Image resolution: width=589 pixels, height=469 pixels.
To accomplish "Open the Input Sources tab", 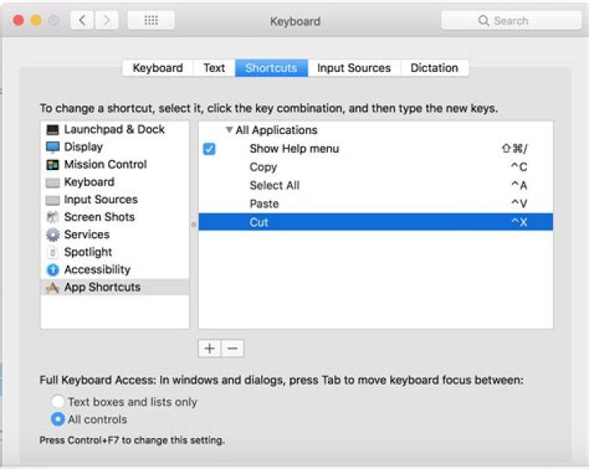I will point(354,68).
